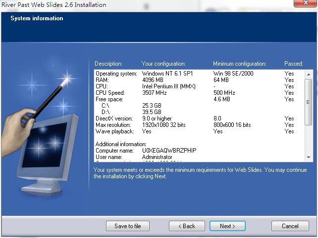
Task: Select '1920x1080 32 bits' resolution value
Action: click(x=163, y=125)
